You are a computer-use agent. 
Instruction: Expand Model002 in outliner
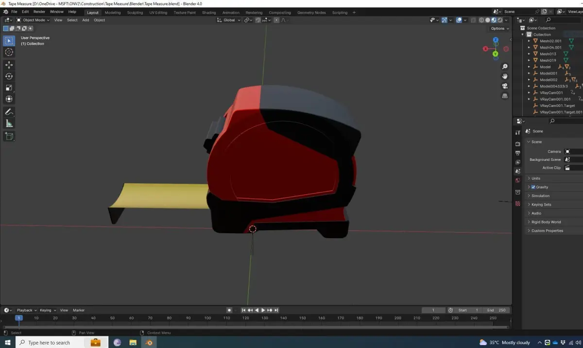(x=529, y=80)
